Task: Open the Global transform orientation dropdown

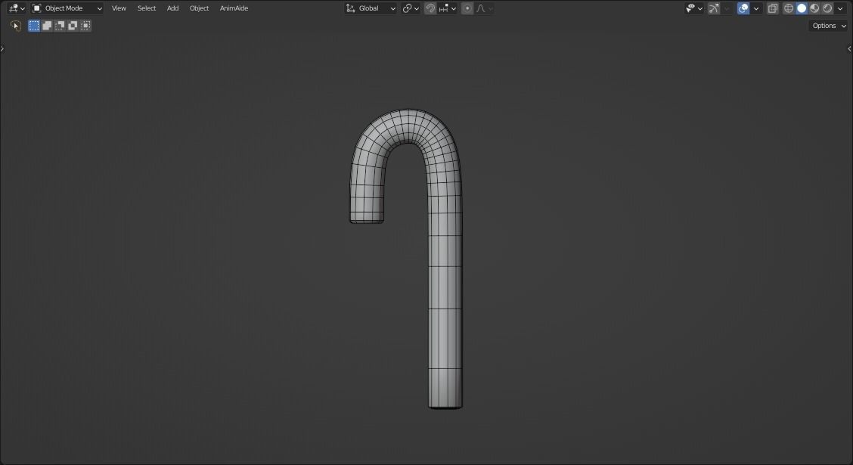Action: tap(371, 8)
